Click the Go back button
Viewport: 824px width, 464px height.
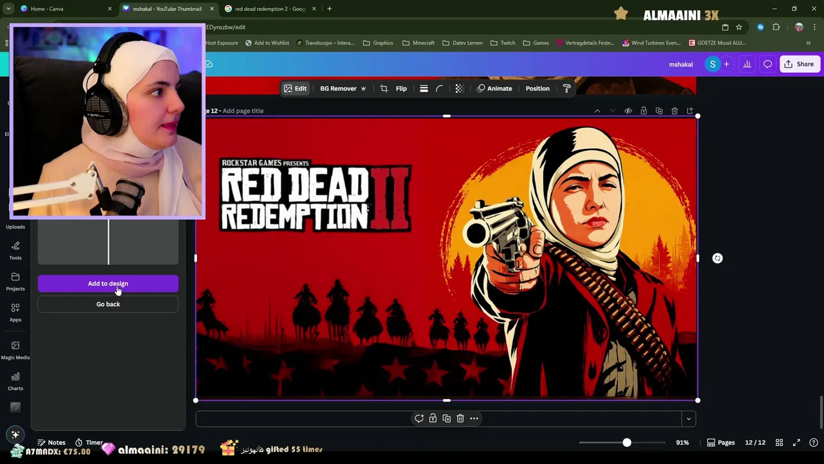[108, 304]
